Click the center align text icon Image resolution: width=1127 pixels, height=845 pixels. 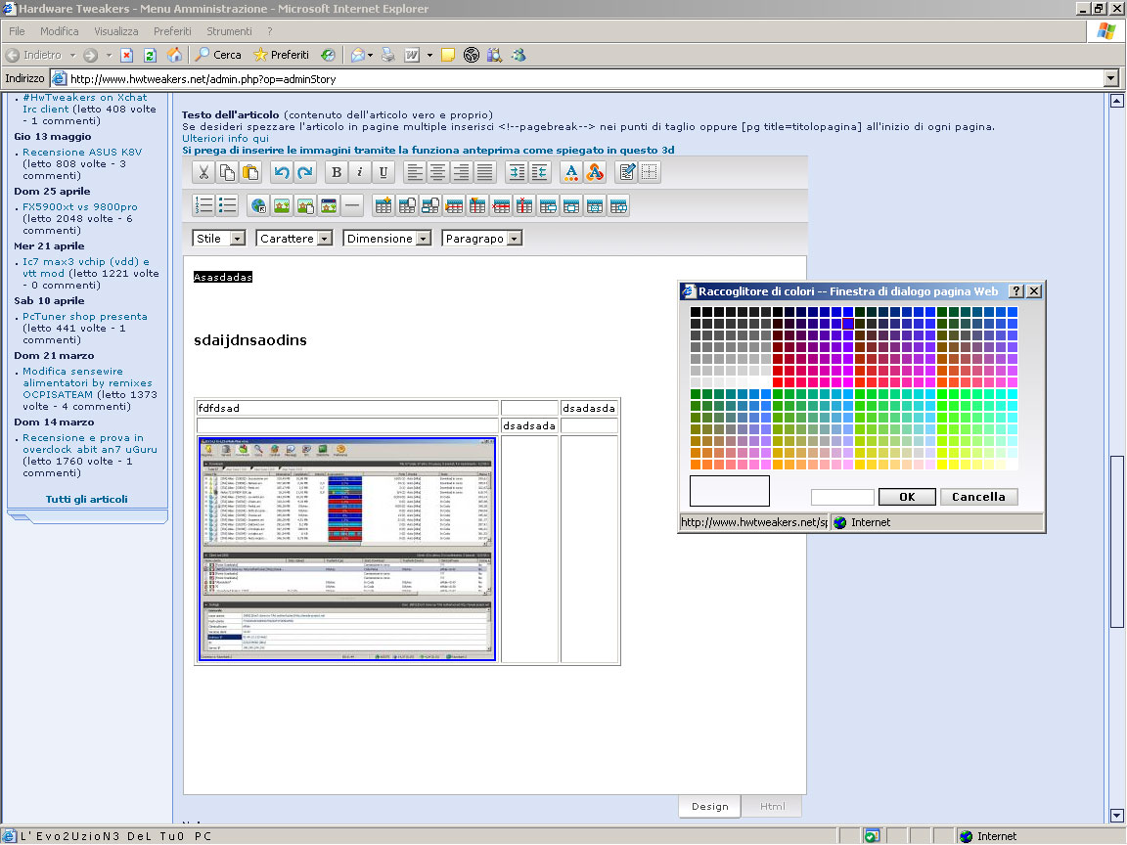[438, 173]
